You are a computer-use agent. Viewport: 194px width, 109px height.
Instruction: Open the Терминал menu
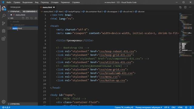[65, 2]
